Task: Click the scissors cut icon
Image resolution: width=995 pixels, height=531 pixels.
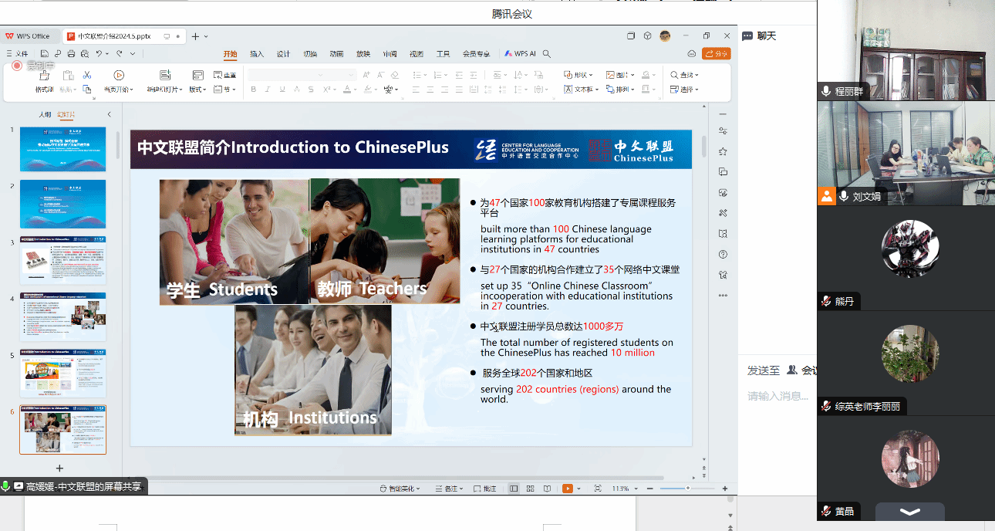Action: pos(87,75)
